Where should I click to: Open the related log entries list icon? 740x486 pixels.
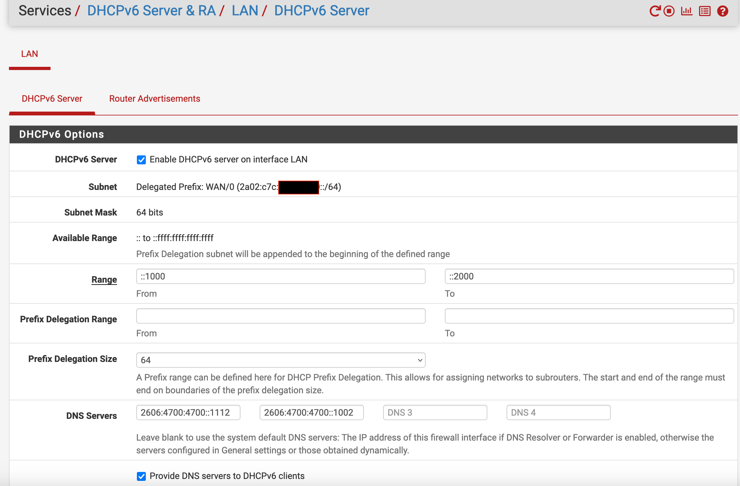[x=705, y=11]
